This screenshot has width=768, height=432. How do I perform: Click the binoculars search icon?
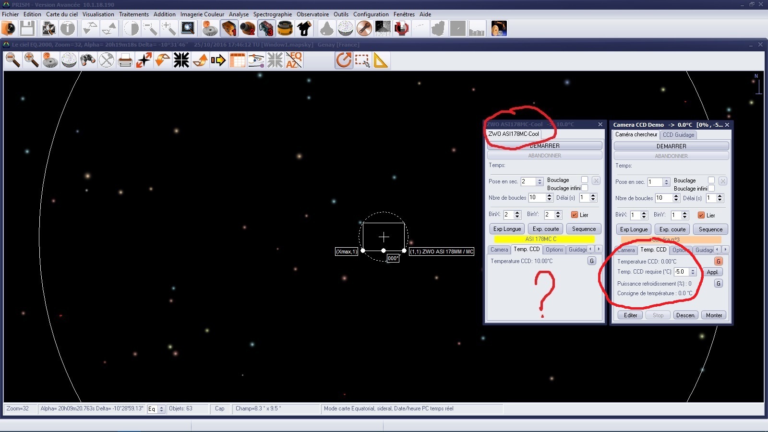(87, 60)
